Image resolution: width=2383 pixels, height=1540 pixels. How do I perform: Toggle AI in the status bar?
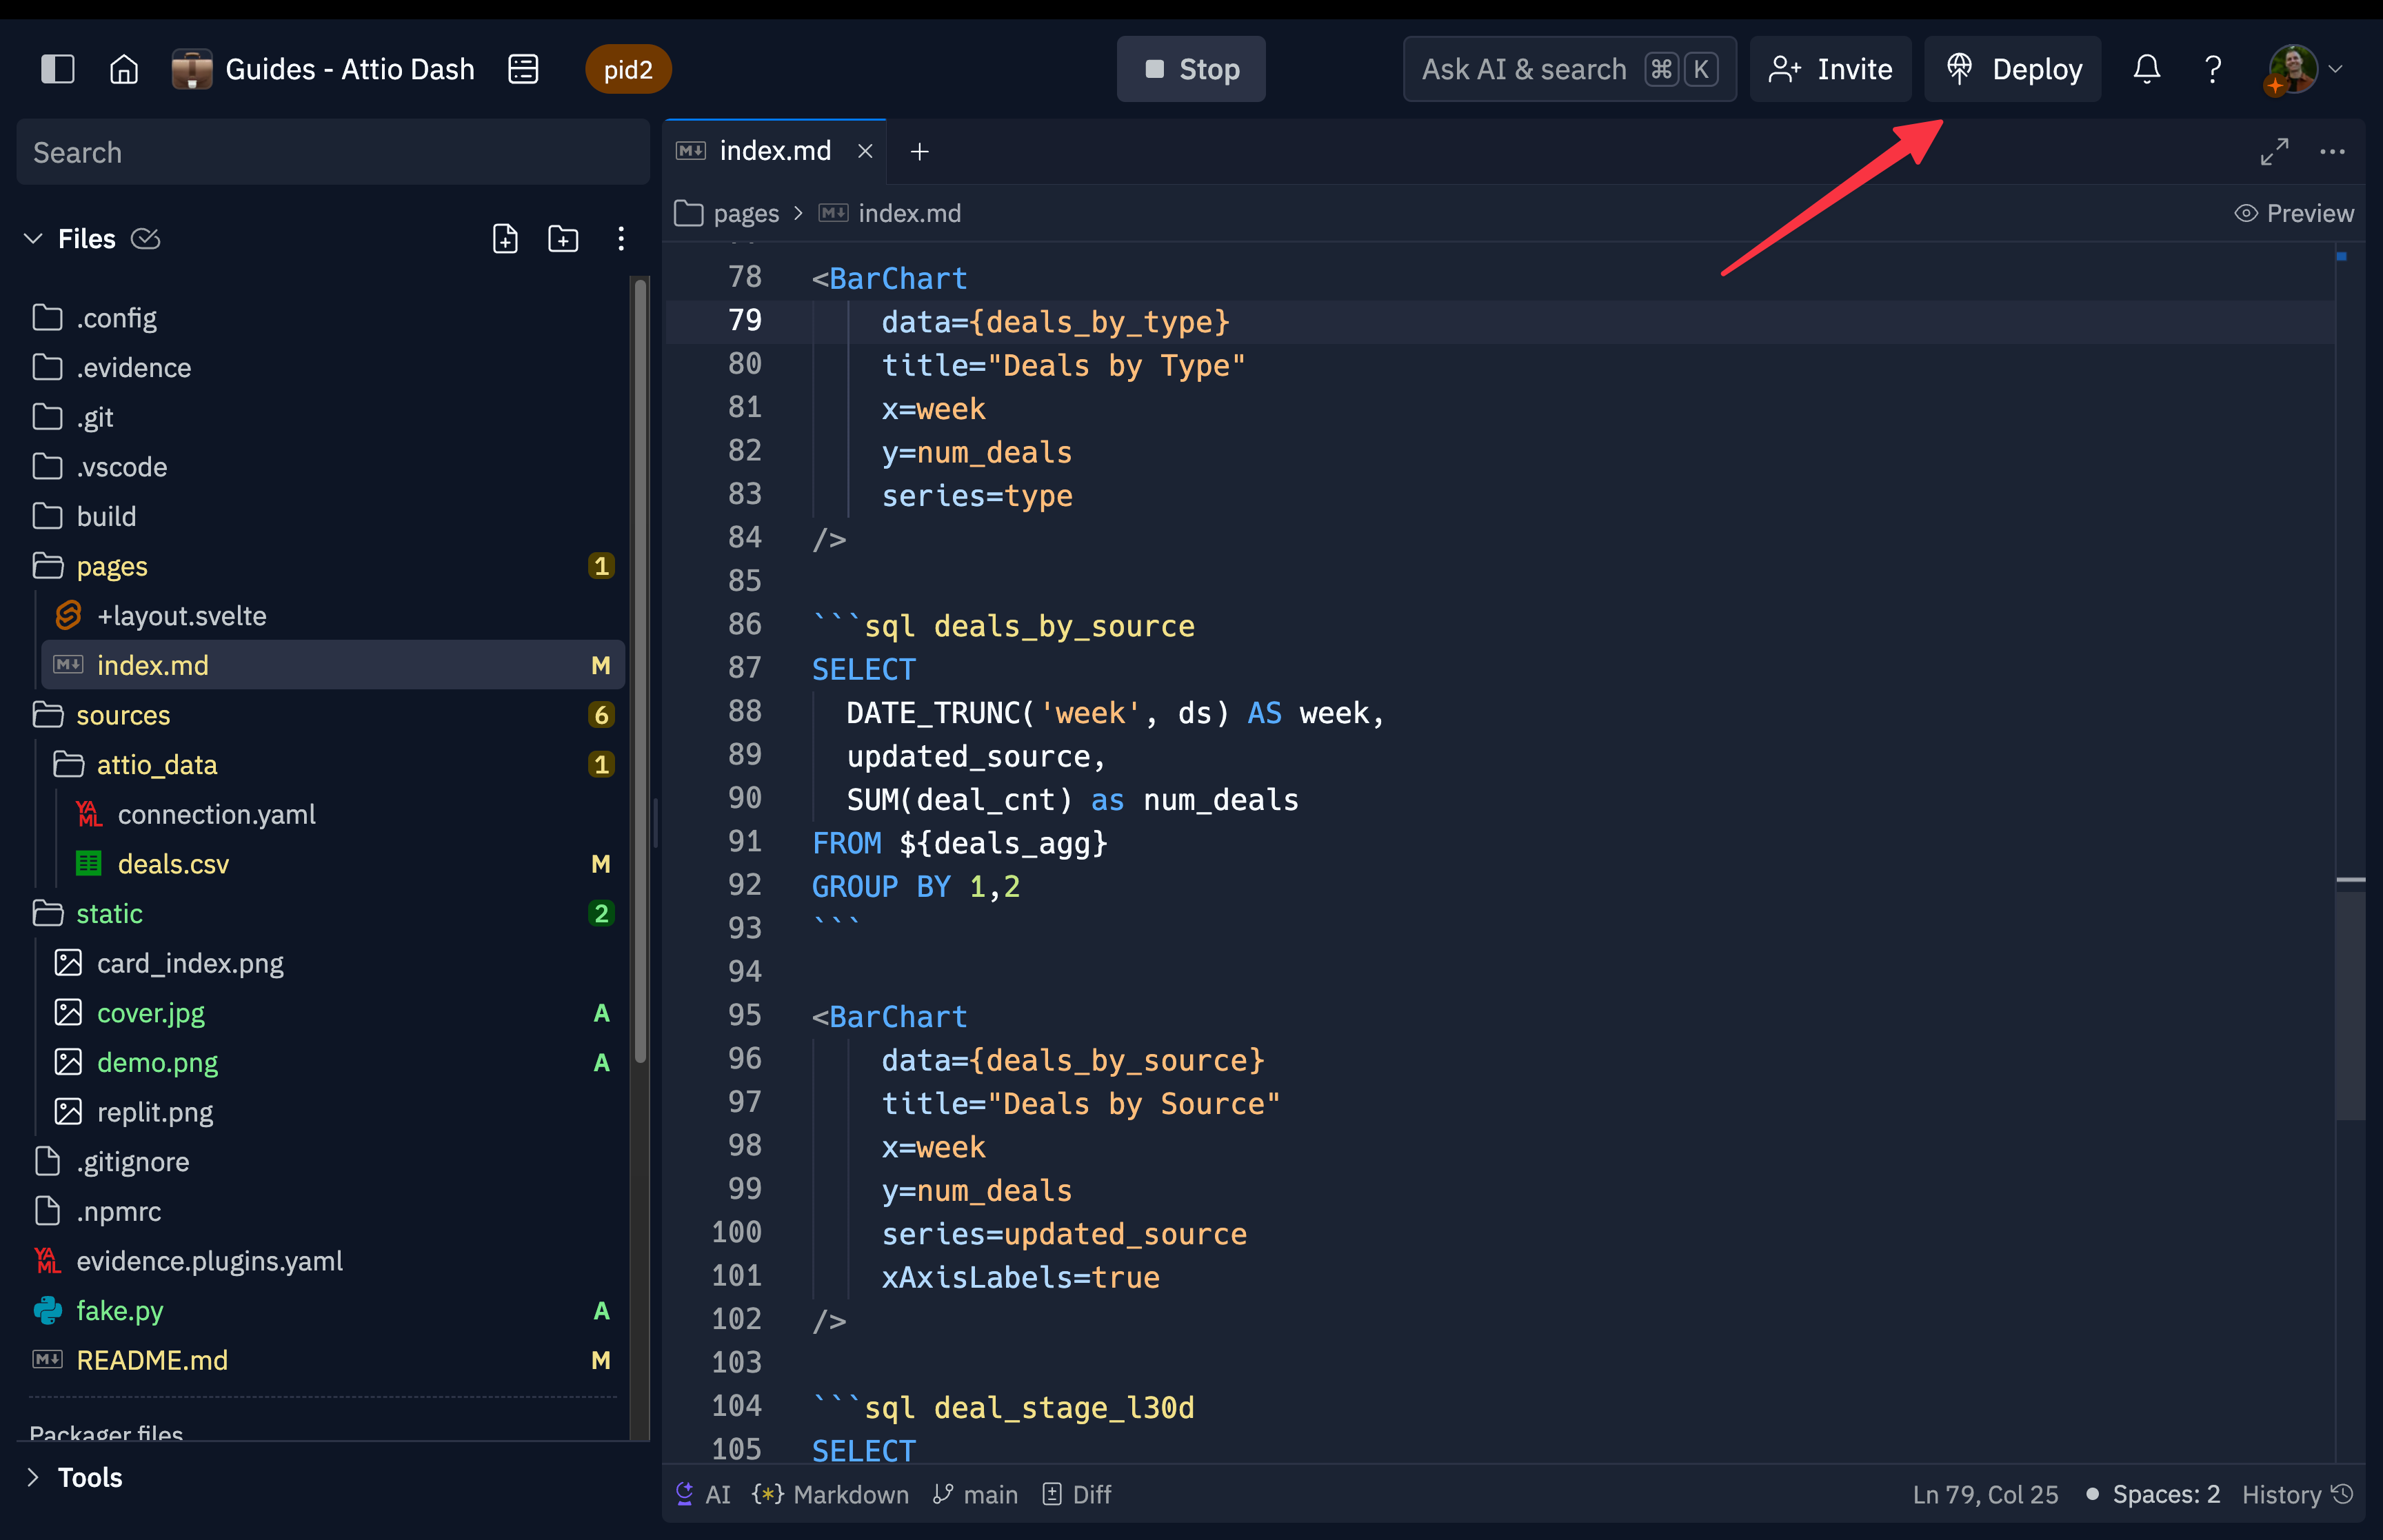[x=702, y=1494]
